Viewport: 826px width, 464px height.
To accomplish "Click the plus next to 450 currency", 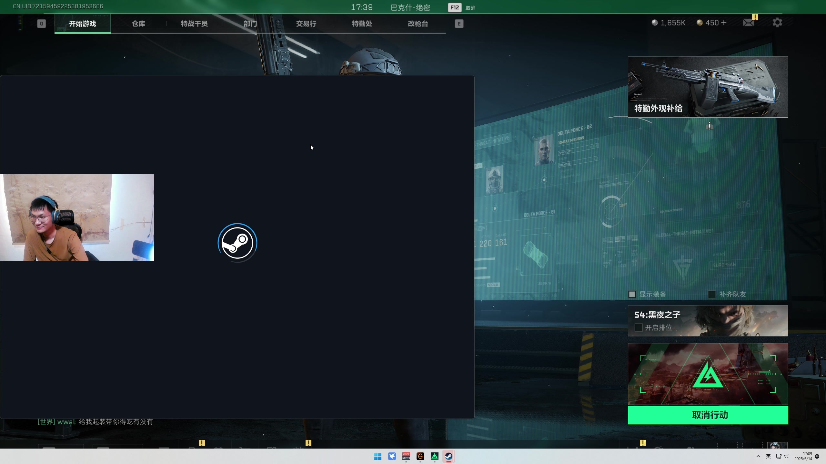I will pyautogui.click(x=724, y=23).
